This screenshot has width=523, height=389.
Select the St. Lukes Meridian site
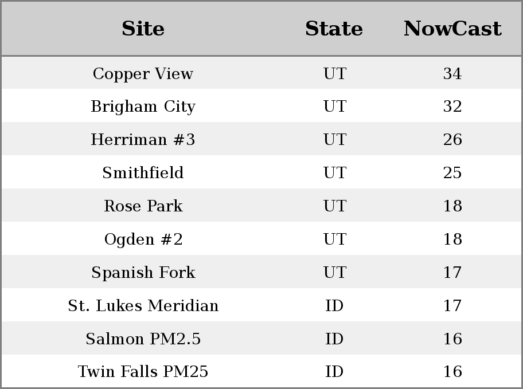click(143, 306)
